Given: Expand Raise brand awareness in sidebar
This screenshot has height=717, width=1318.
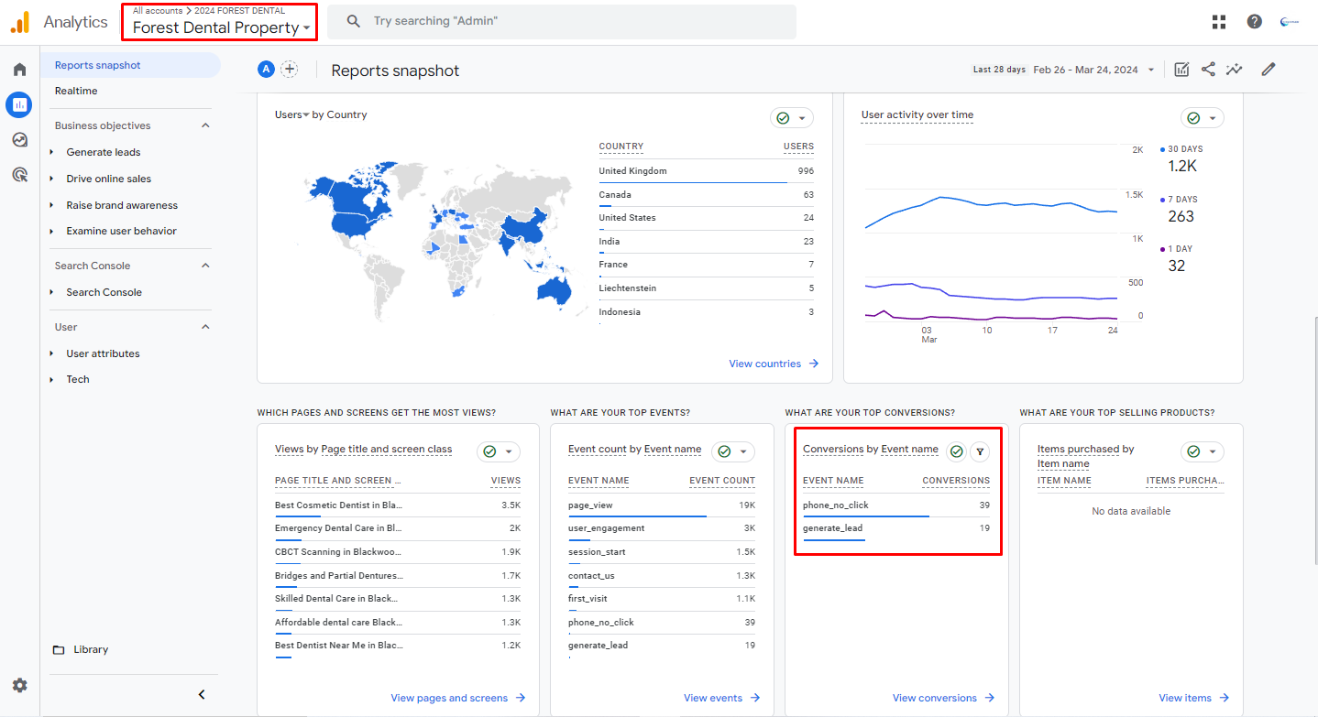Looking at the screenshot, I should pyautogui.click(x=52, y=205).
